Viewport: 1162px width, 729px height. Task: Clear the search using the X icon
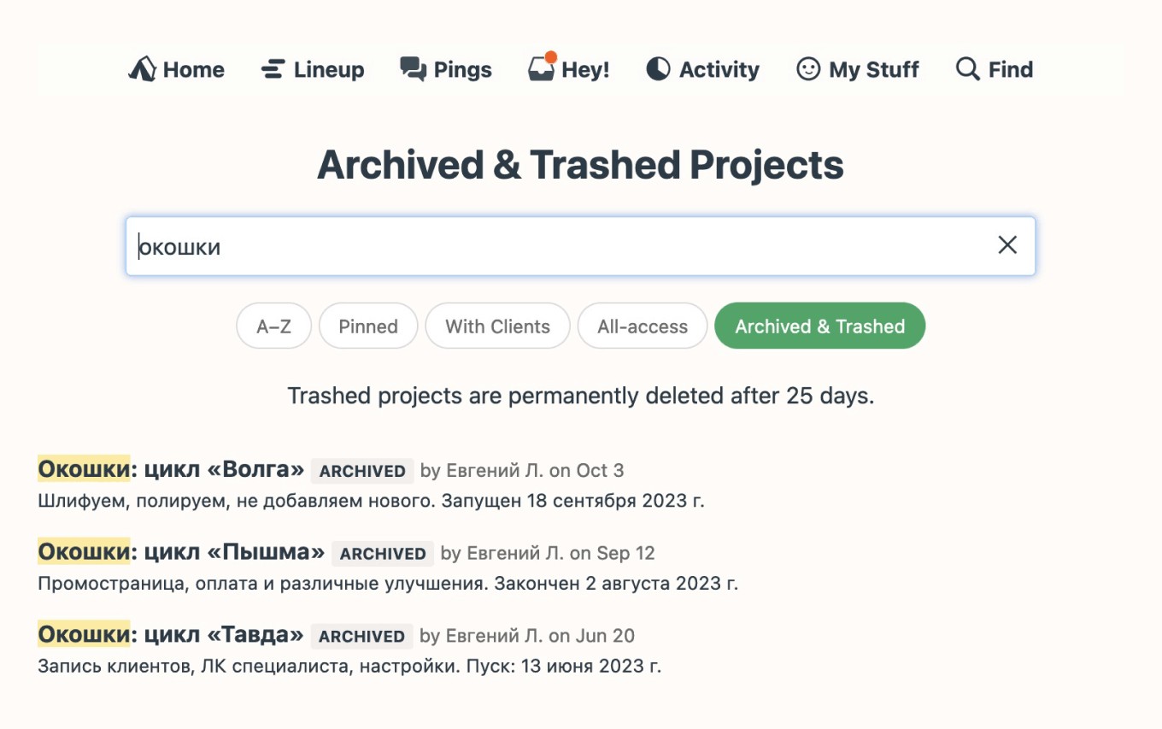click(1007, 245)
